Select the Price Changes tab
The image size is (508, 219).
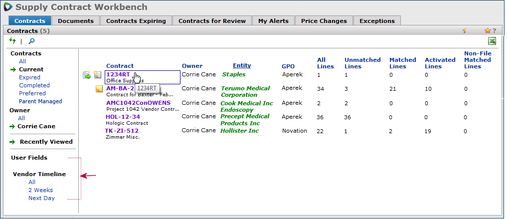(x=324, y=21)
